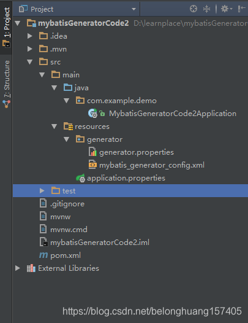Open the gear settings icon in Project panel
The image size is (248, 323).
pyautogui.click(x=226, y=9)
